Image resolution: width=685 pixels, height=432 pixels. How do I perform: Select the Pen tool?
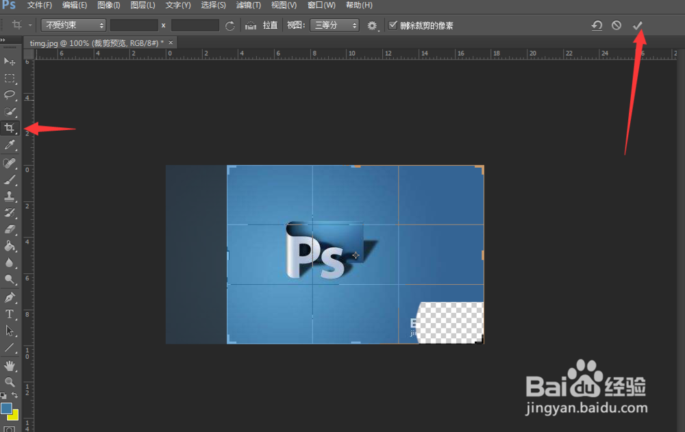tap(9, 297)
